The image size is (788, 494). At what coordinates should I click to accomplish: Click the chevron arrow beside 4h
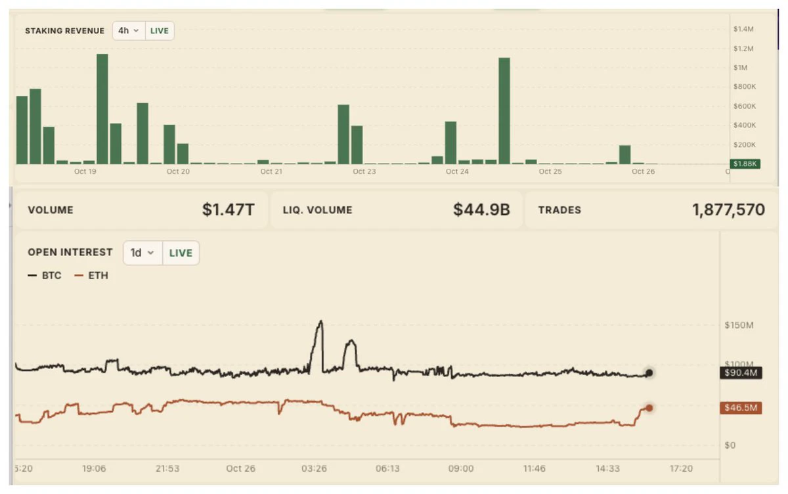point(136,31)
